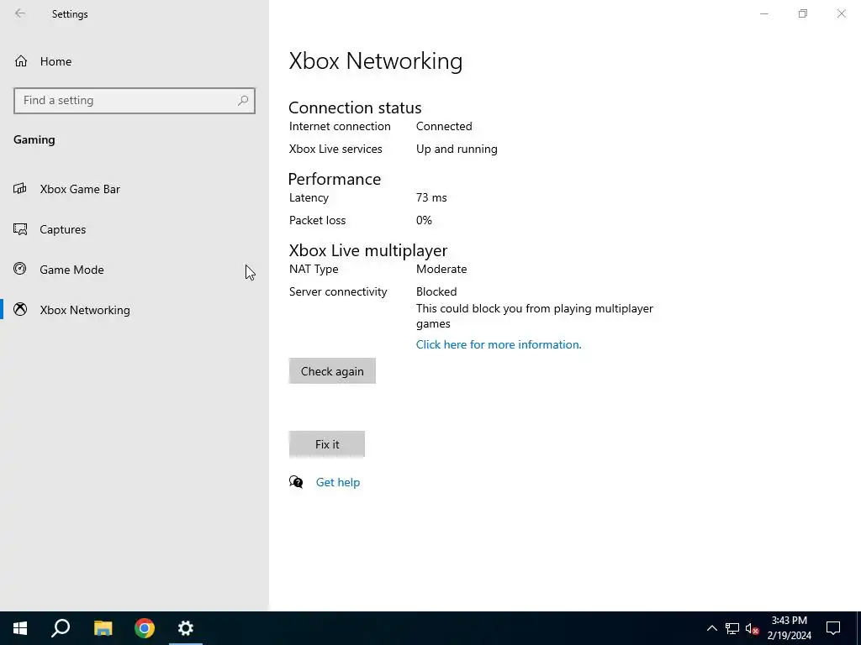Focus the Find a setting search box

tap(135, 101)
